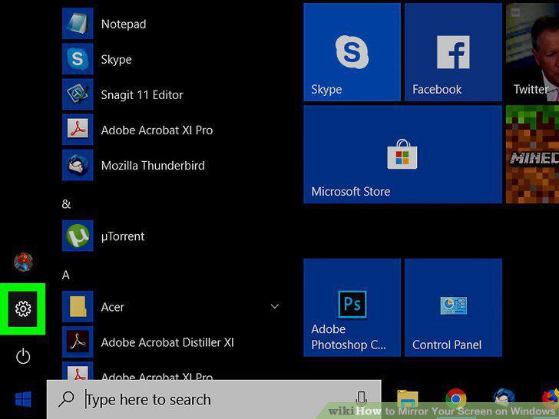This screenshot has width=559, height=419.
Task: Open the Microsoft Store tile
Action: 402,154
